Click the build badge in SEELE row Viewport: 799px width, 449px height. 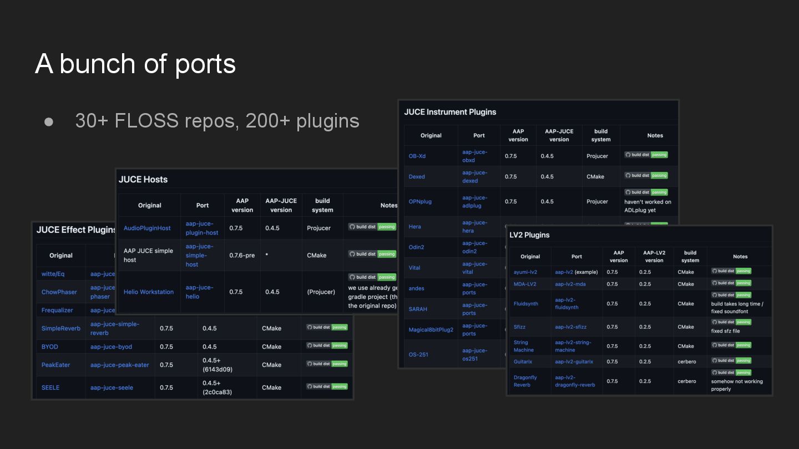[327, 386]
